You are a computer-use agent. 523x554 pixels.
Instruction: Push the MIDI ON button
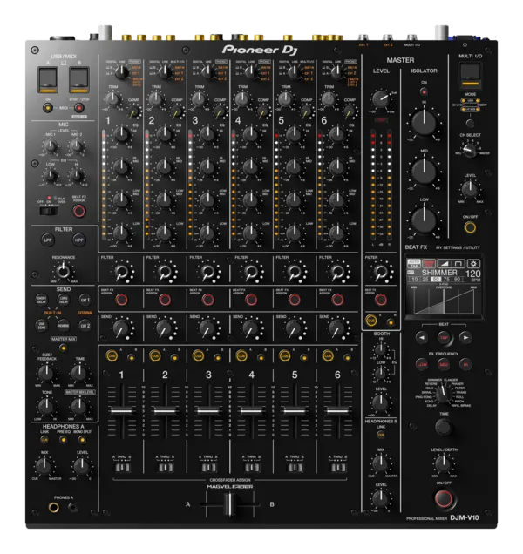tap(48, 108)
